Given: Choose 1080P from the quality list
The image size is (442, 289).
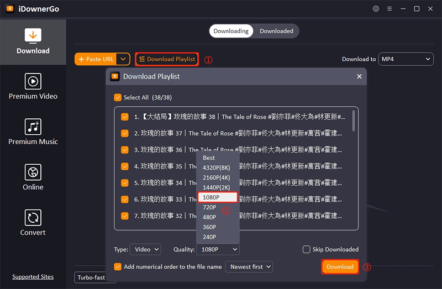Looking at the screenshot, I should point(218,197).
